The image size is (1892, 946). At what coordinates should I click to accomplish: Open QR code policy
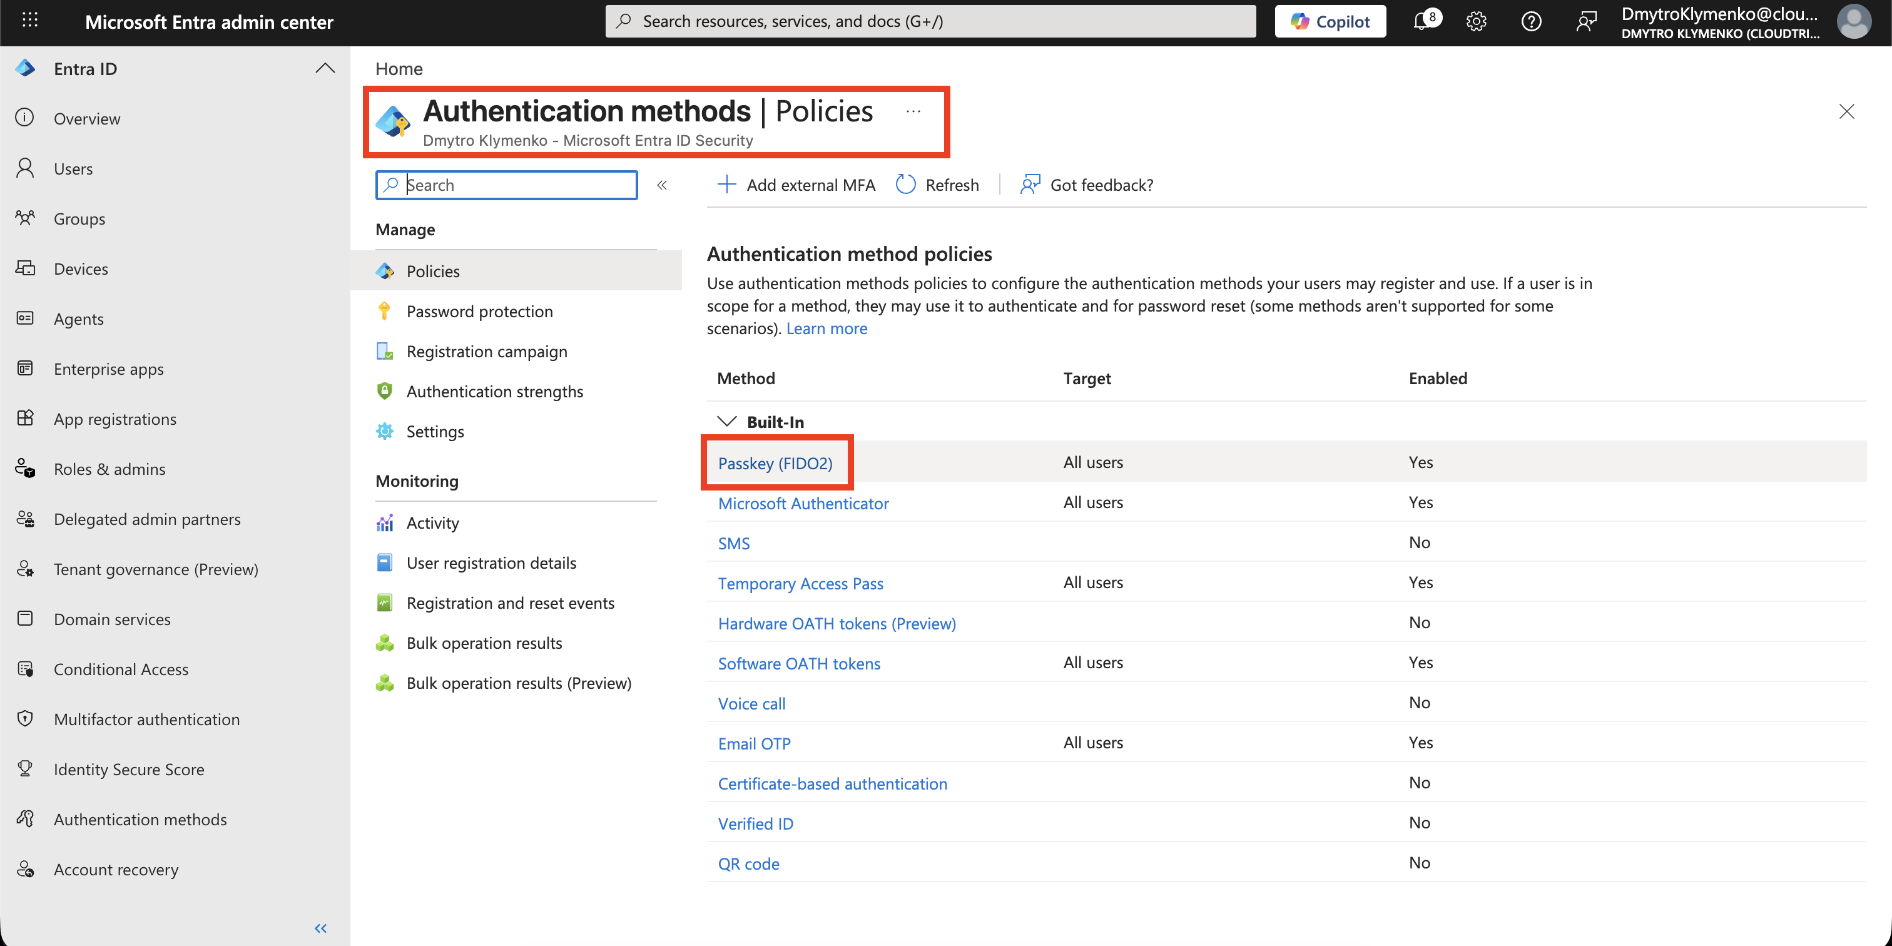pos(748,864)
